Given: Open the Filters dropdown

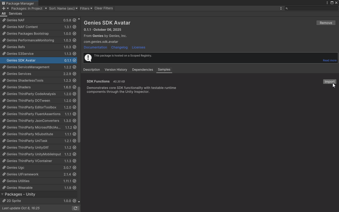Looking at the screenshot, I should [x=86, y=8].
